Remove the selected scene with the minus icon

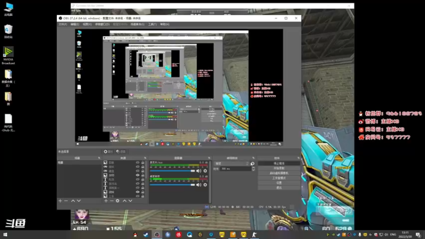pos(66,201)
